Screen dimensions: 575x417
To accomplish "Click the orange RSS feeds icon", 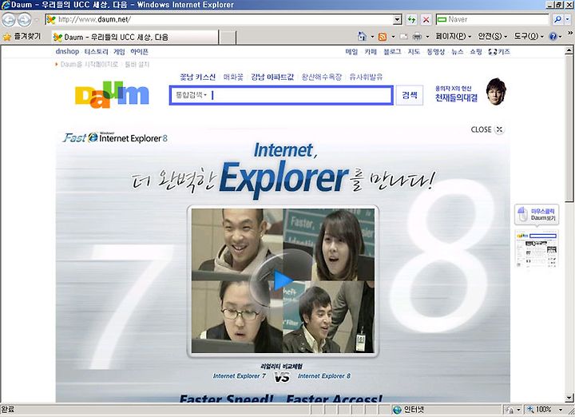I will pyautogui.click(x=383, y=36).
